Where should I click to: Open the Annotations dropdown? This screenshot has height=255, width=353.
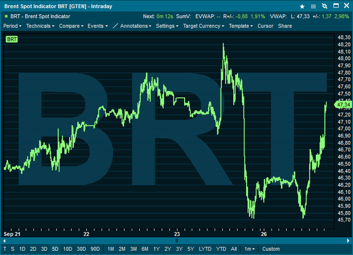click(136, 26)
